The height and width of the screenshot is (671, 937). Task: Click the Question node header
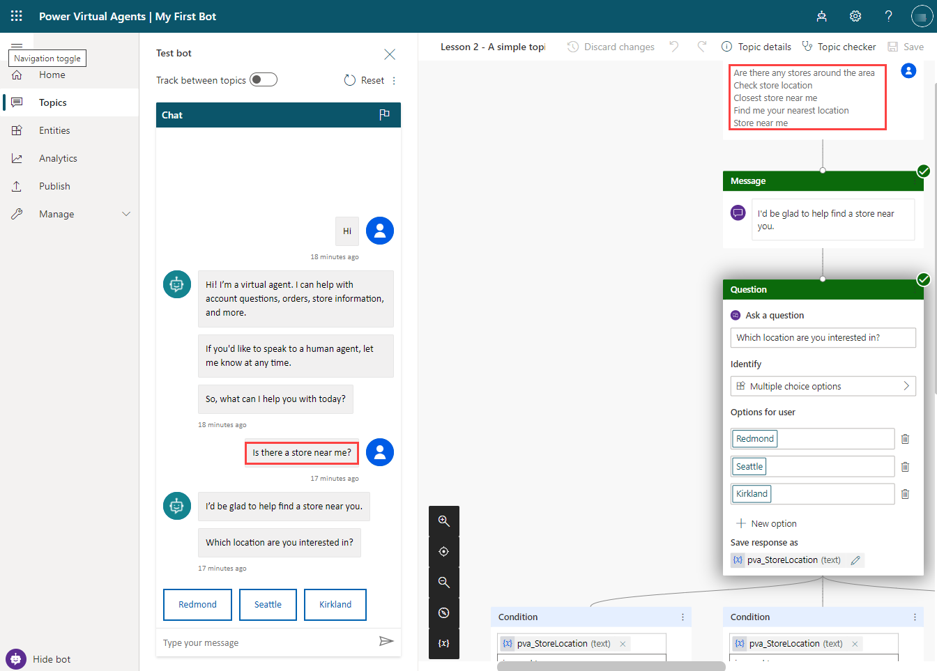(x=823, y=289)
